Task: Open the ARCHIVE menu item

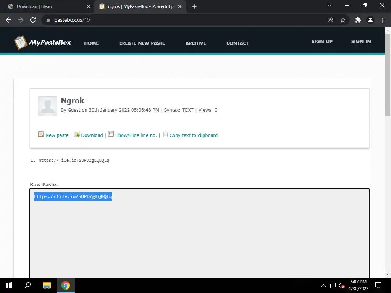Action: pyautogui.click(x=195, y=43)
